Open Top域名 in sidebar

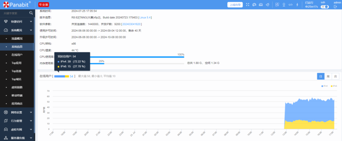[x=17, y=79]
